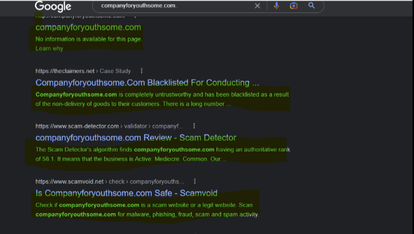This screenshot has height=234, width=414.
Task: Open more options for theclaimers.net result
Action: click(x=142, y=71)
